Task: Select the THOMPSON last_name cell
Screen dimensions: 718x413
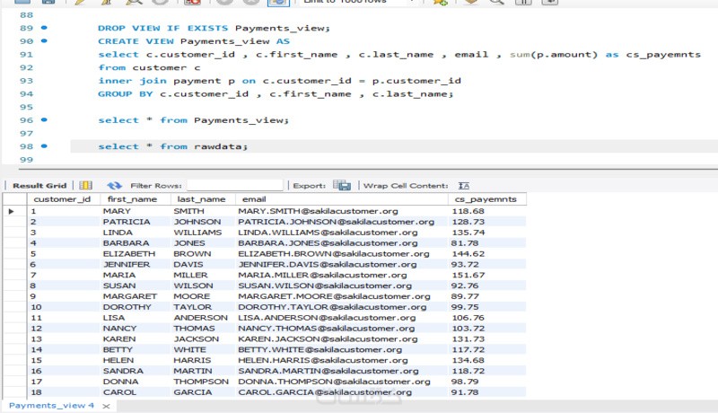Action: [x=204, y=382]
